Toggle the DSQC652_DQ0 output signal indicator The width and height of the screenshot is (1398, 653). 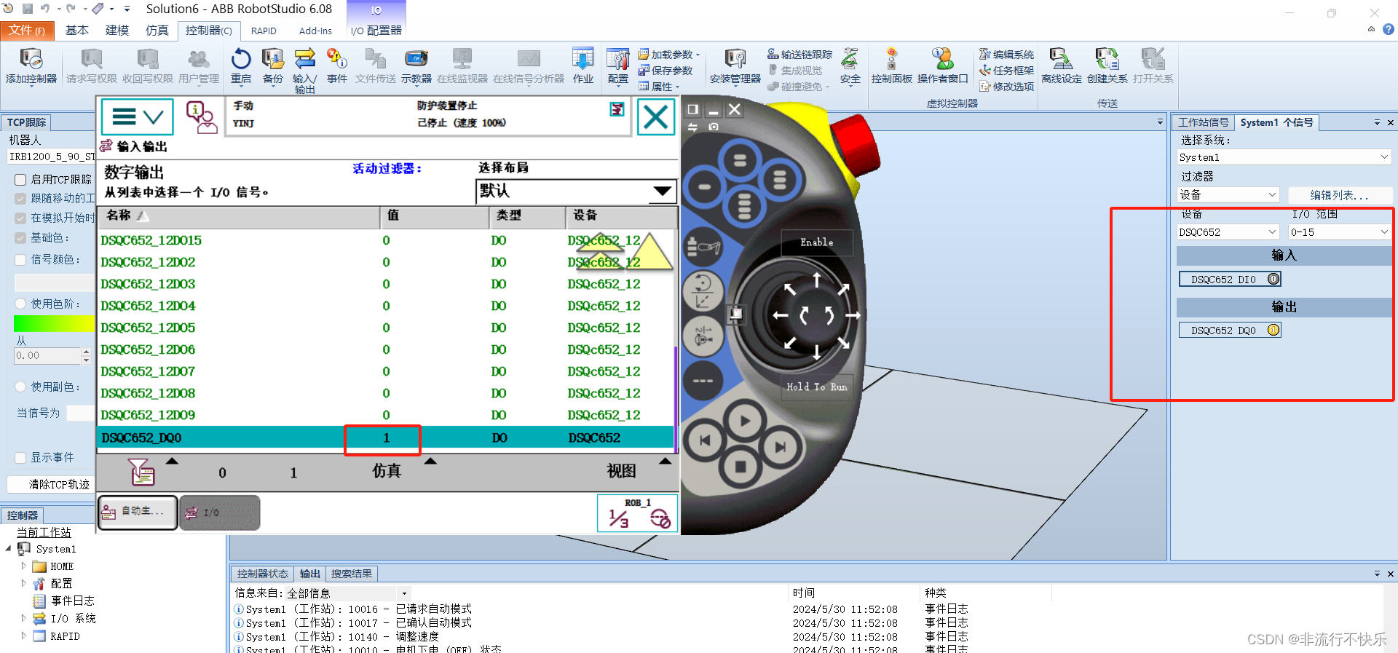tap(1273, 330)
